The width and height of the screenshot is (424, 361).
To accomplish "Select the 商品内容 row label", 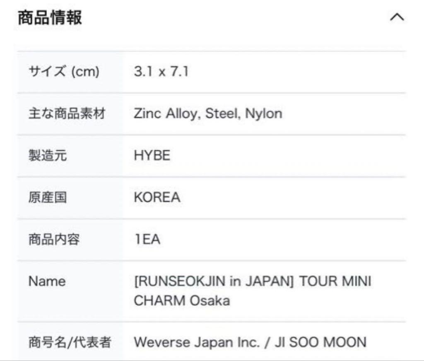I will tap(54, 240).
